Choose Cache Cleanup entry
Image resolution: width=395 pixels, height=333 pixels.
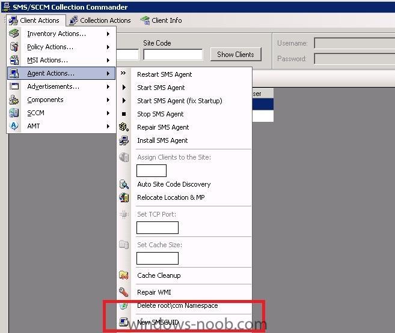(x=185, y=275)
